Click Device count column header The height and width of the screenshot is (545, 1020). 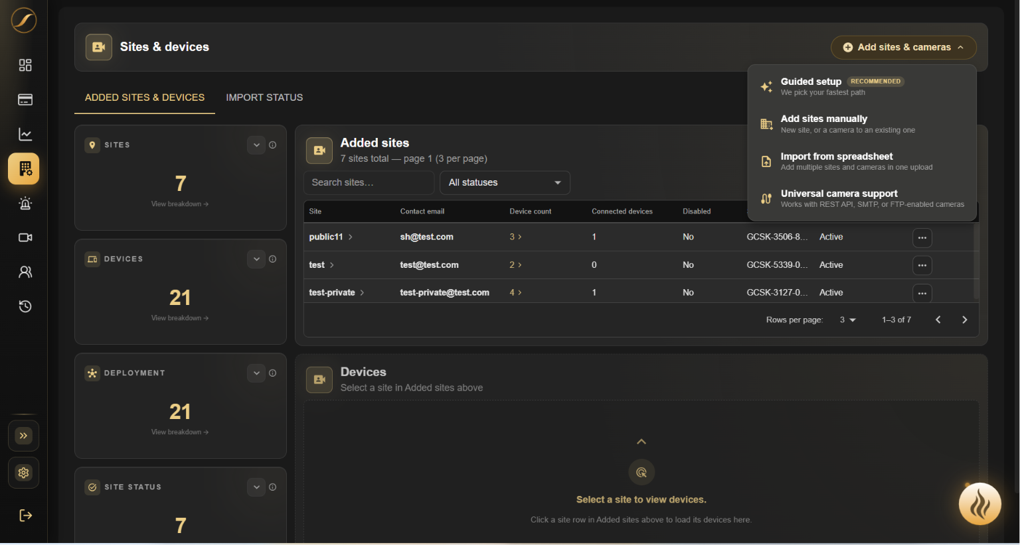[530, 212]
